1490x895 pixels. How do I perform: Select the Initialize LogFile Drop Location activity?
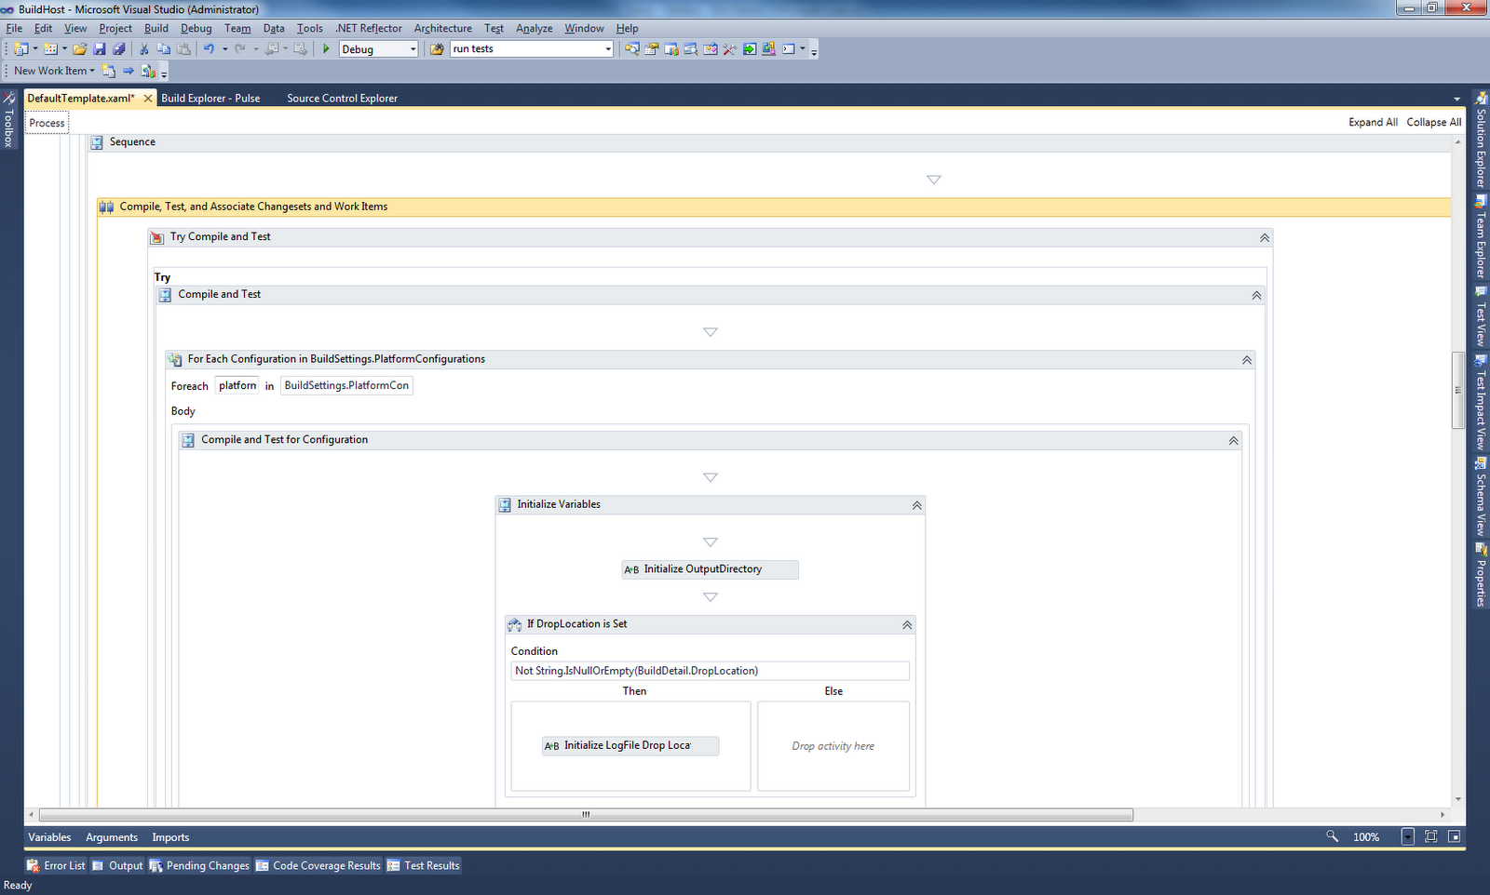coord(630,745)
